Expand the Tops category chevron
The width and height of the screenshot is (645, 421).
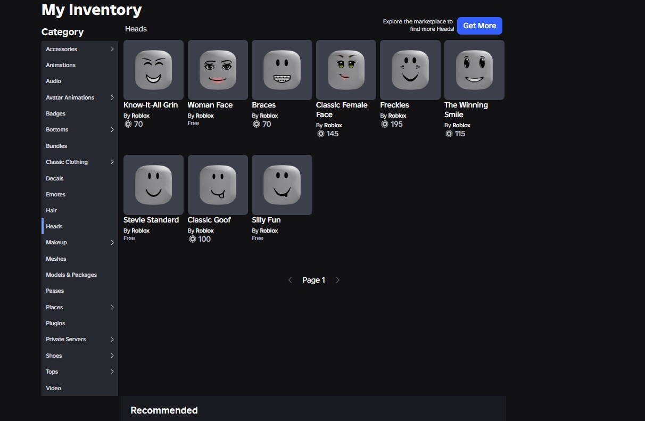pyautogui.click(x=112, y=372)
